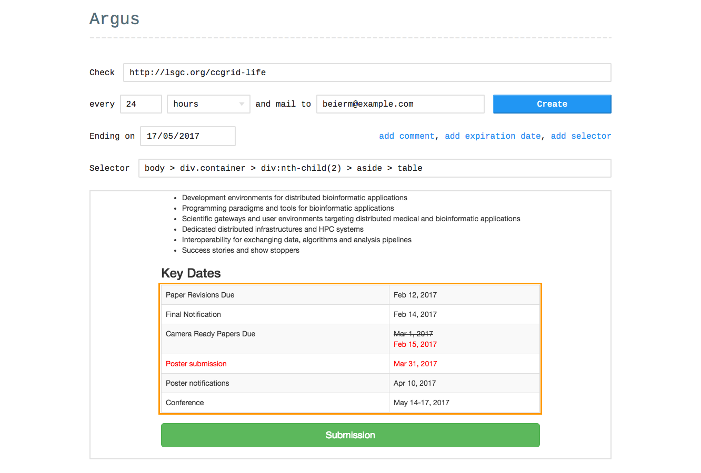Click the red Mar 31, 2017 date
The width and height of the screenshot is (701, 473).
pos(415,364)
